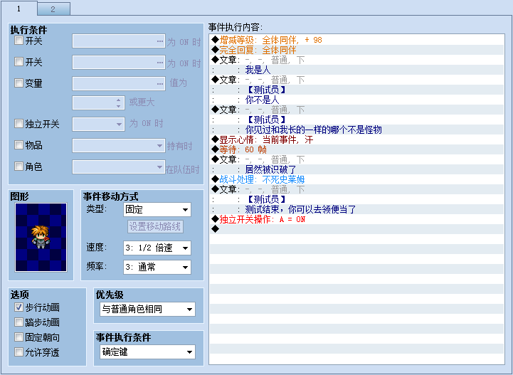The height and width of the screenshot is (375, 513).
Task: Select the line 测试结束，你可以去领便当了
Action: tap(356, 209)
